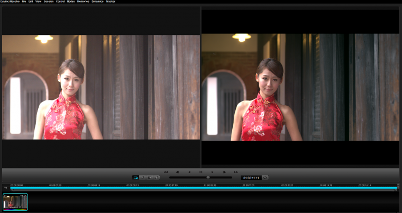Click the original image in left viewer
This screenshot has width=402, height=213.
pos(101,87)
